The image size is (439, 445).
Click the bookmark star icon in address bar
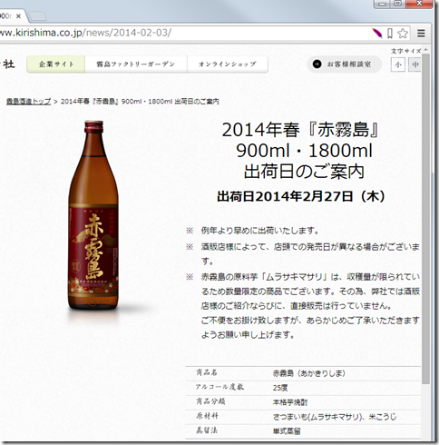(403, 34)
